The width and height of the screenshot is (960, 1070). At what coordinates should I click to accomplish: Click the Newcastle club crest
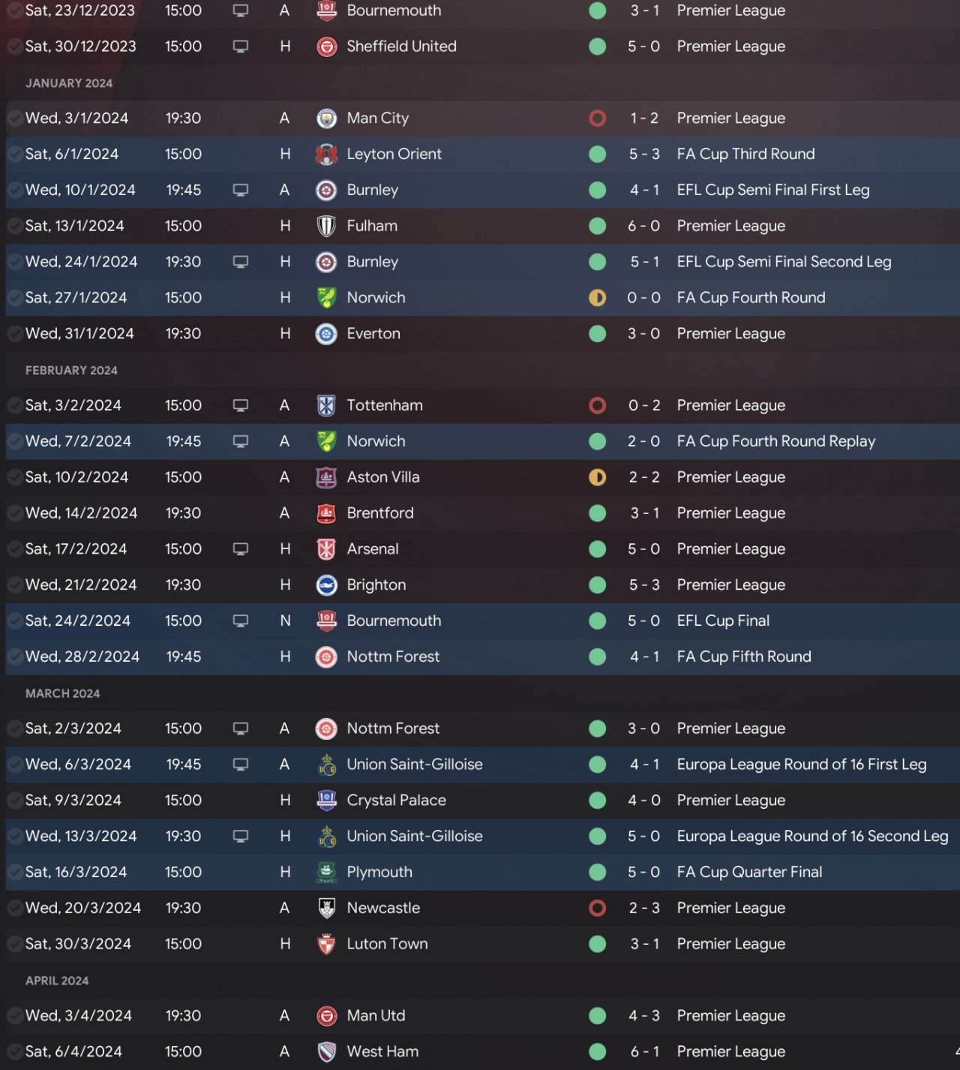pos(326,909)
